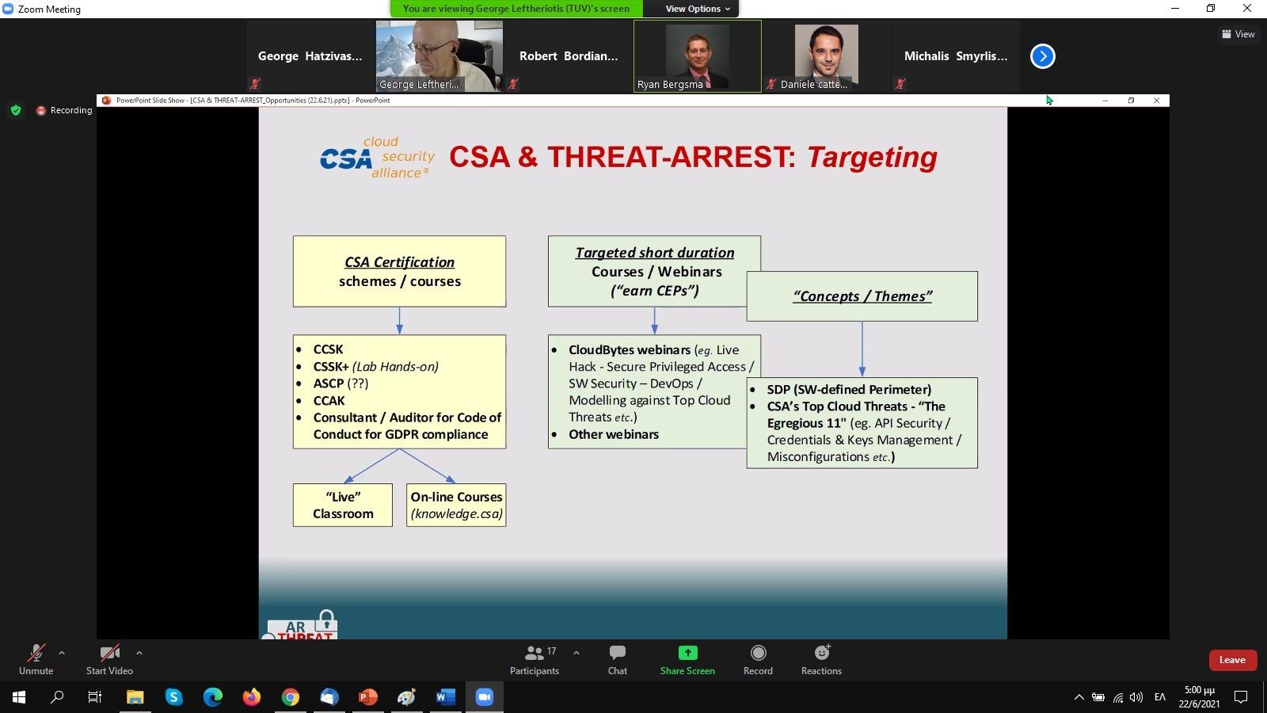
Task: Open Wi-Fi network tray icon
Action: [x=1118, y=697]
